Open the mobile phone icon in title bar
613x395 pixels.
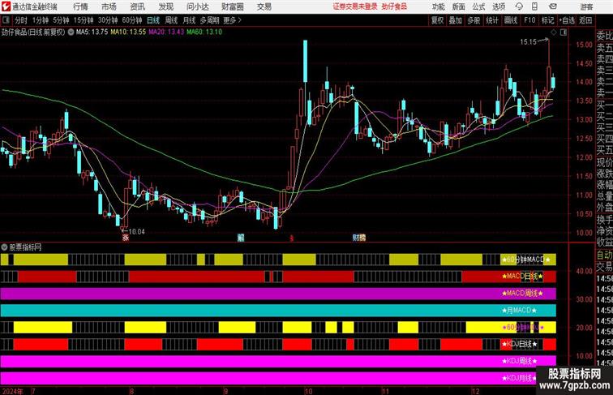[534, 6]
